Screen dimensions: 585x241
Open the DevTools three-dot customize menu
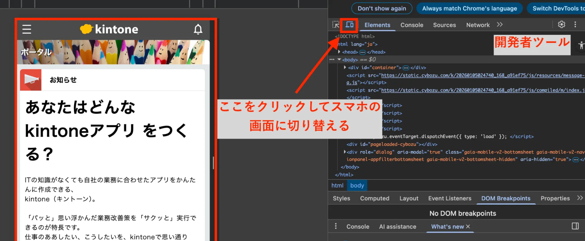(575, 25)
